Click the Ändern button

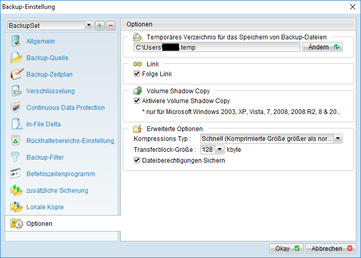[x=322, y=47]
